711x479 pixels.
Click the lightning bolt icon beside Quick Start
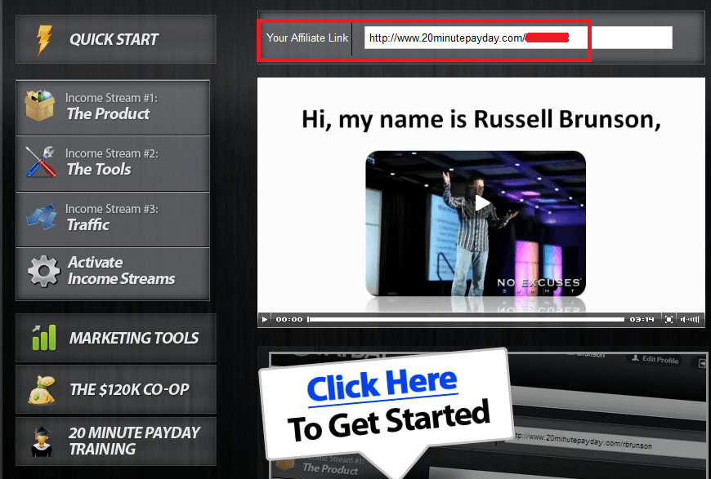pos(44,40)
